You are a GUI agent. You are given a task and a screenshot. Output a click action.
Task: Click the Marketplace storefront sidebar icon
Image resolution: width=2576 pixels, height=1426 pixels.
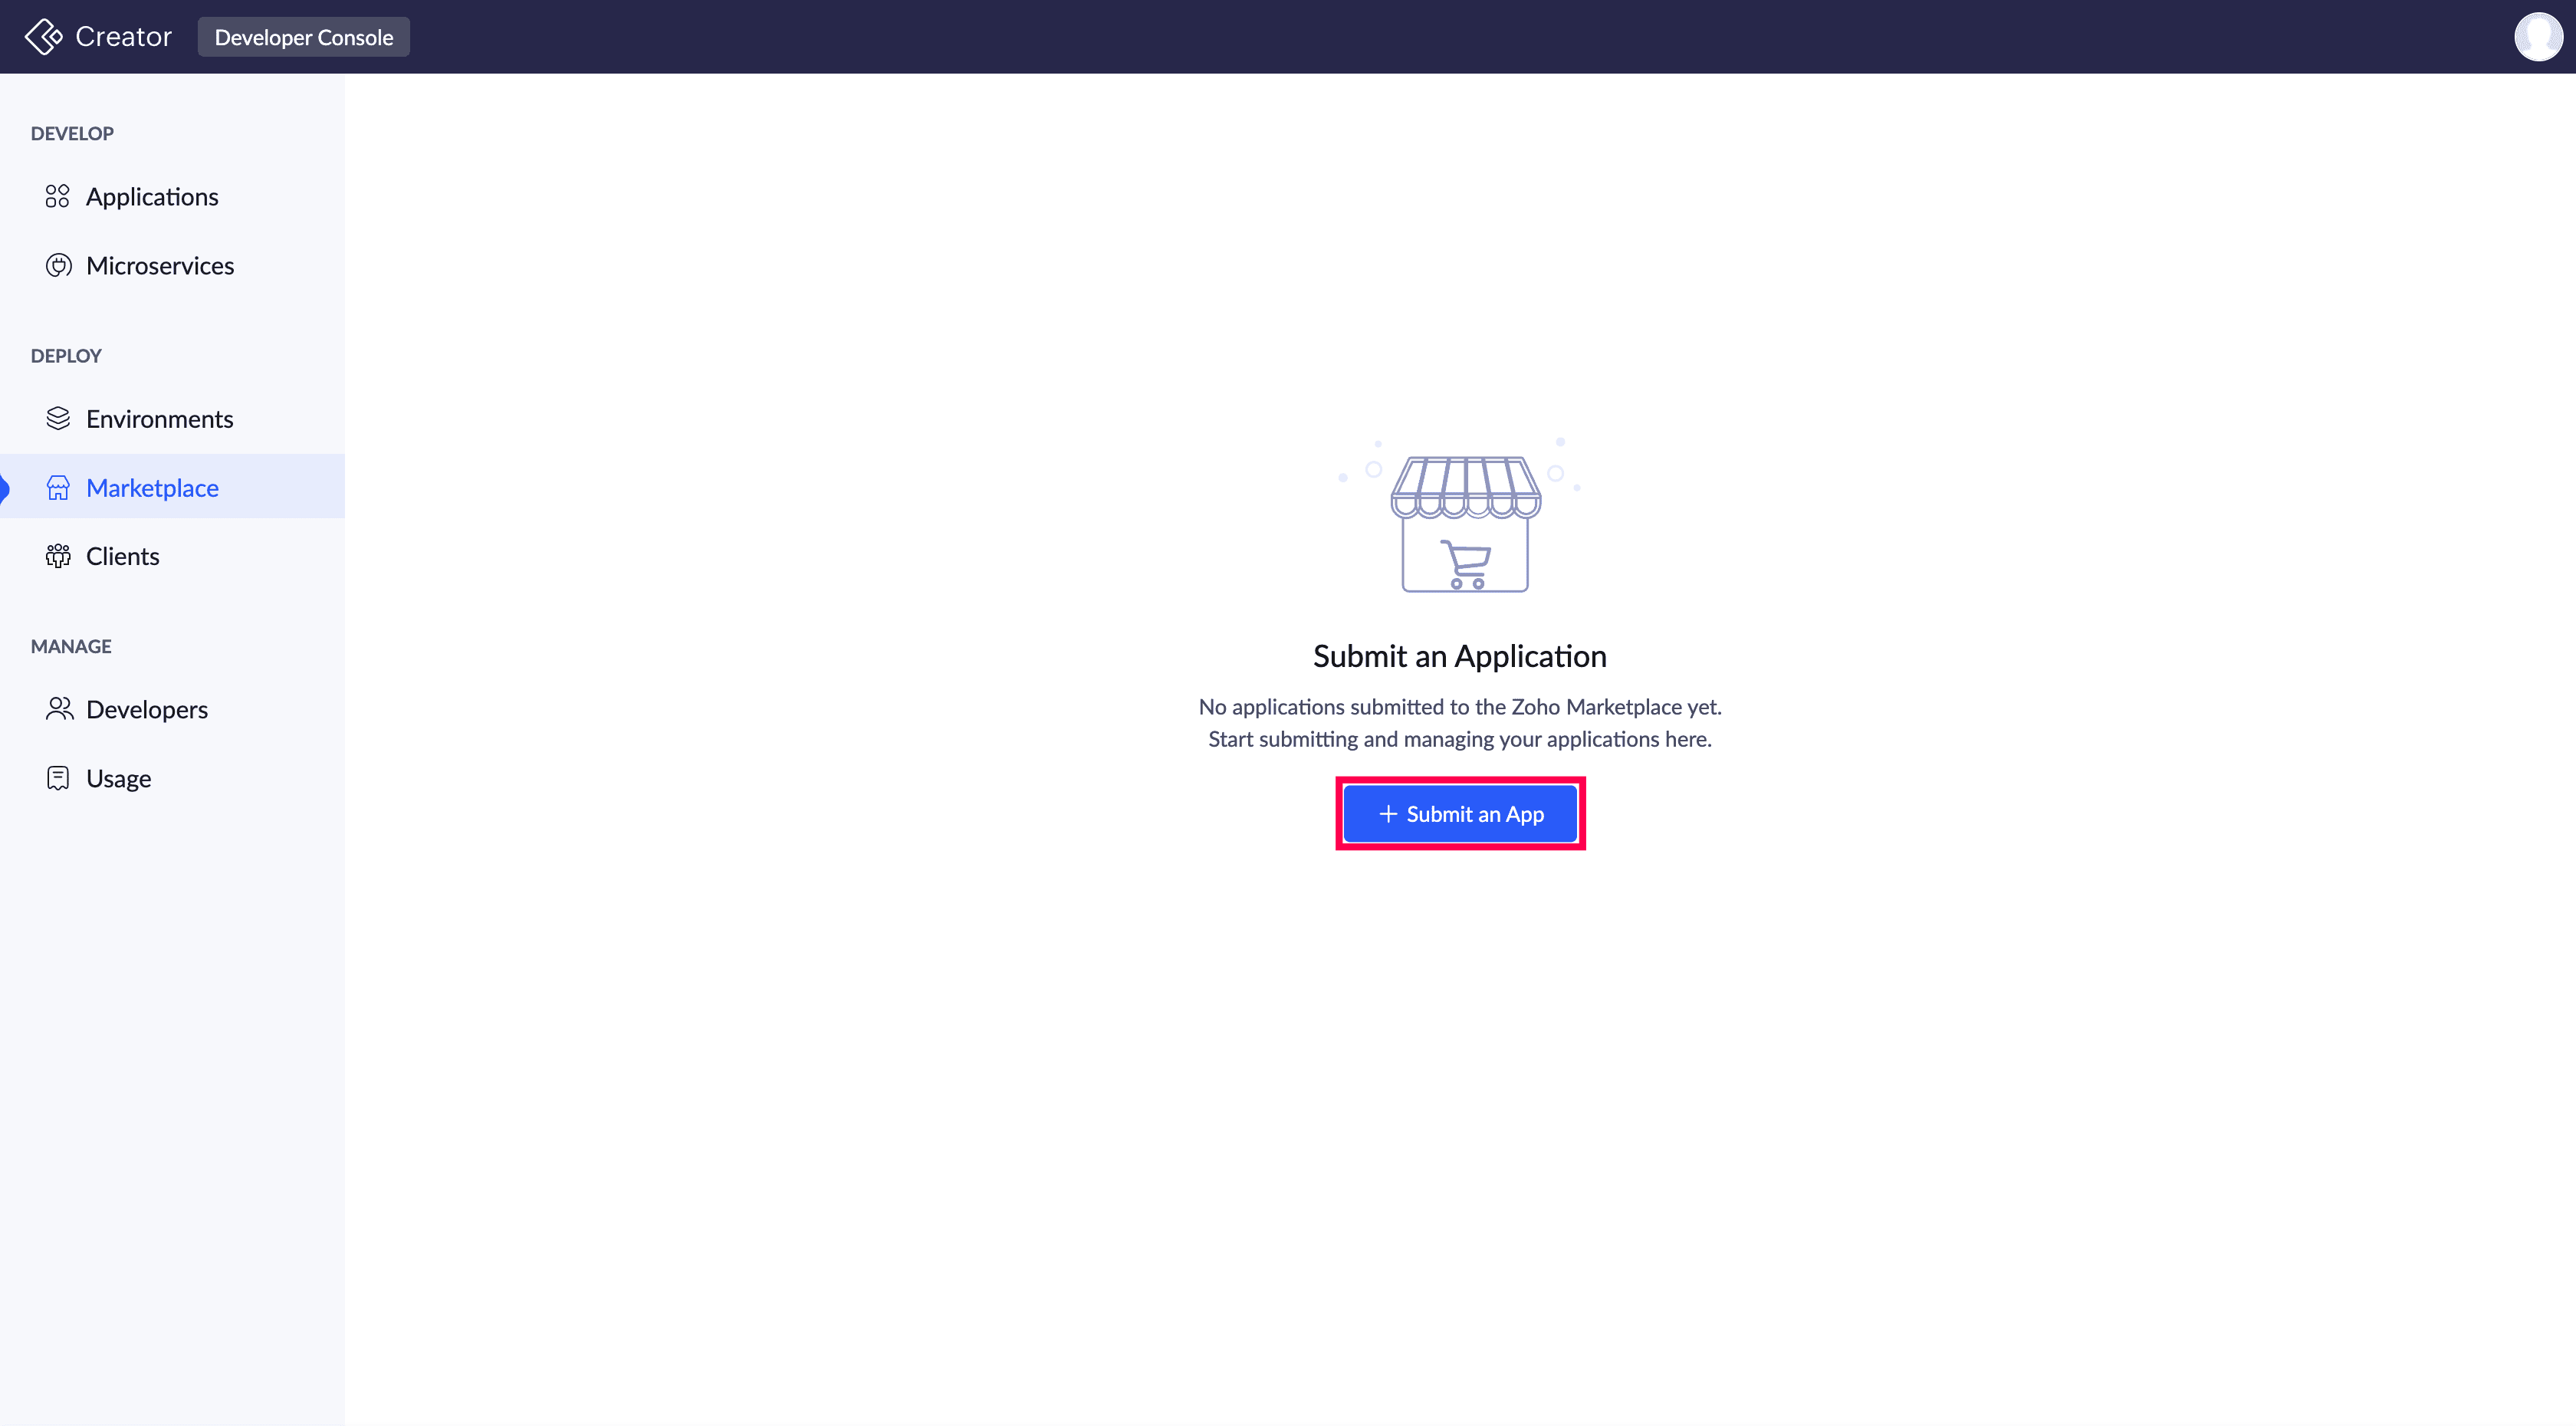pyautogui.click(x=58, y=487)
